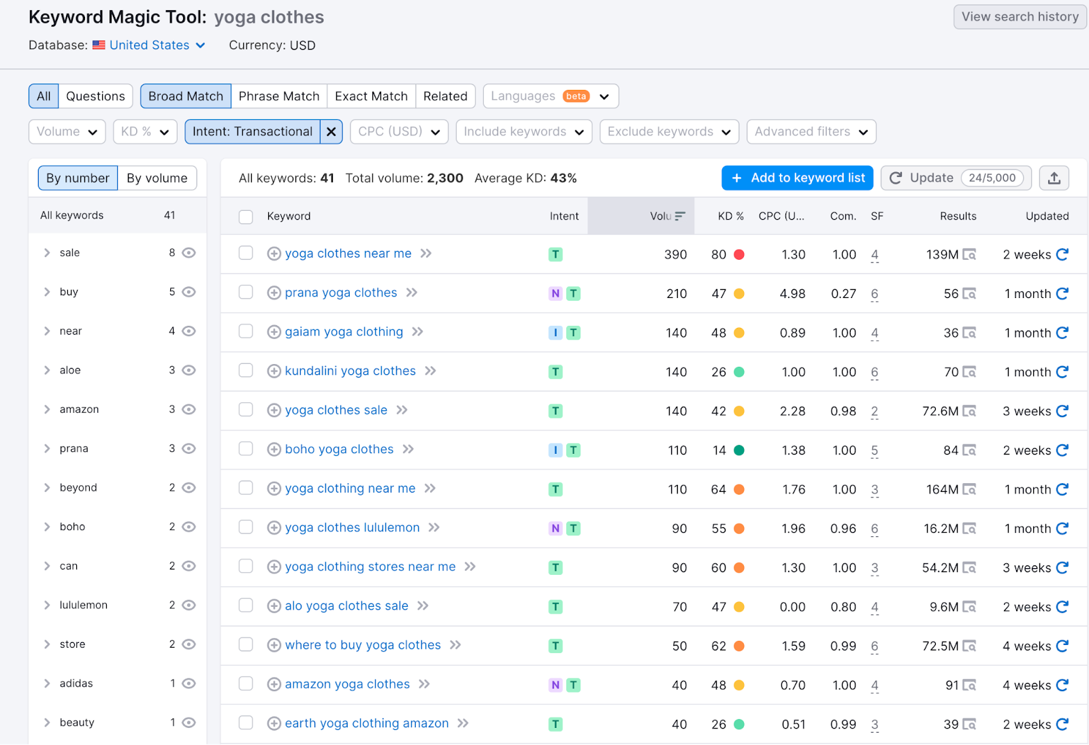The height and width of the screenshot is (745, 1089).
Task: Open double-arrow beside 'where to buy yoga clothes'
Action: pyautogui.click(x=455, y=645)
